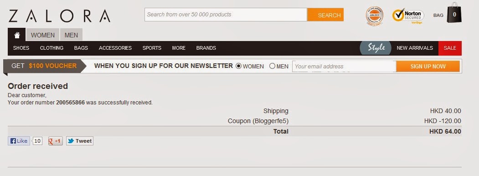Select the MEN newsletter radio button

272,66
